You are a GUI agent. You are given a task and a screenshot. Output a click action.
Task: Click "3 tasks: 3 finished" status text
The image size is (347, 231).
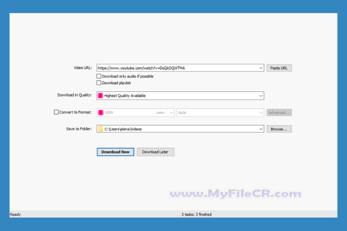click(x=197, y=215)
